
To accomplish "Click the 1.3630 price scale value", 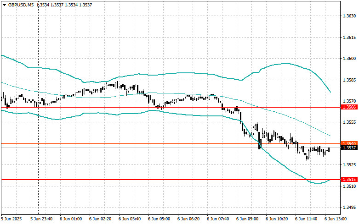I will pos(349,16).
